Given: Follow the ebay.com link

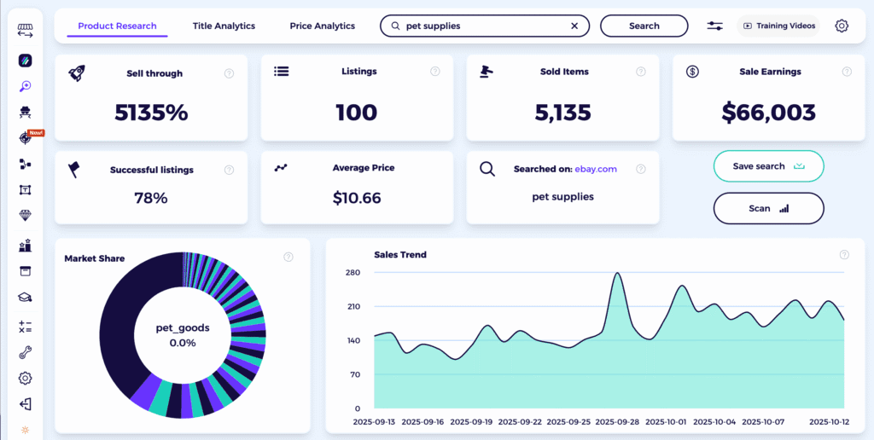Looking at the screenshot, I should pyautogui.click(x=595, y=169).
